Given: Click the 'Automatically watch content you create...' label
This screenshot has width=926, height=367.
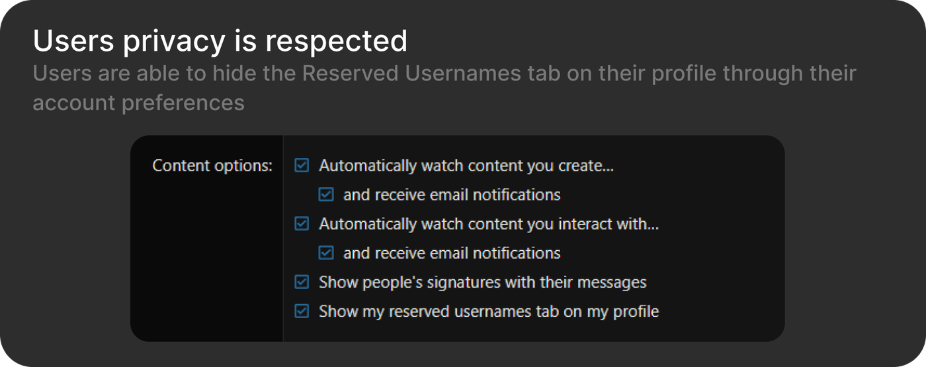Looking at the screenshot, I should tap(466, 166).
